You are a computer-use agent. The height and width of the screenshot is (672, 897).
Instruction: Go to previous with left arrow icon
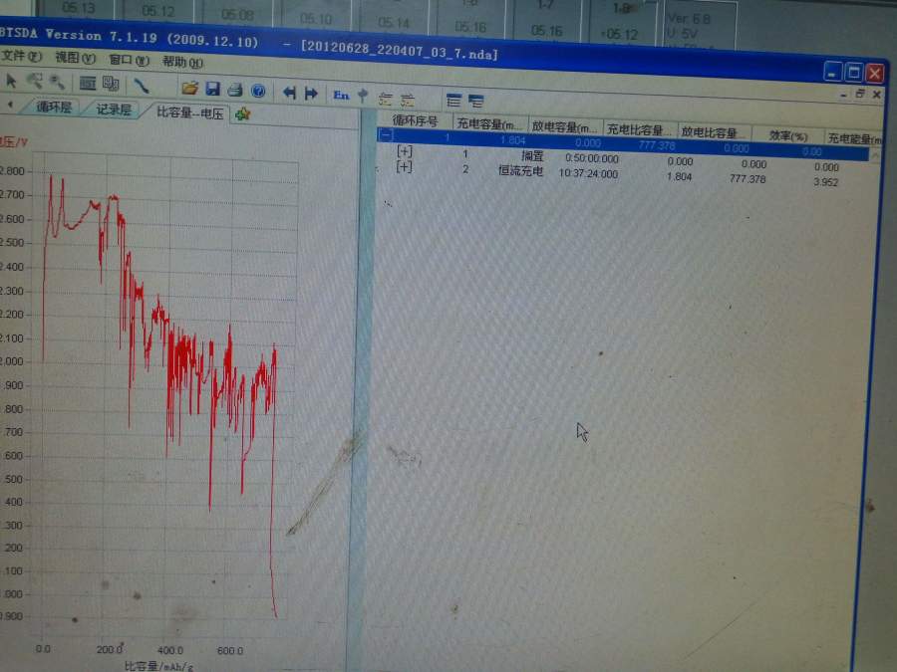point(289,92)
